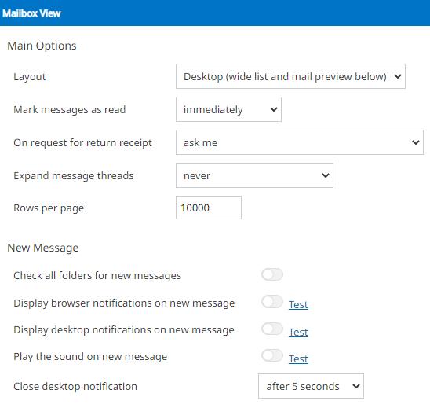Click Test link for new message sound

(x=298, y=358)
